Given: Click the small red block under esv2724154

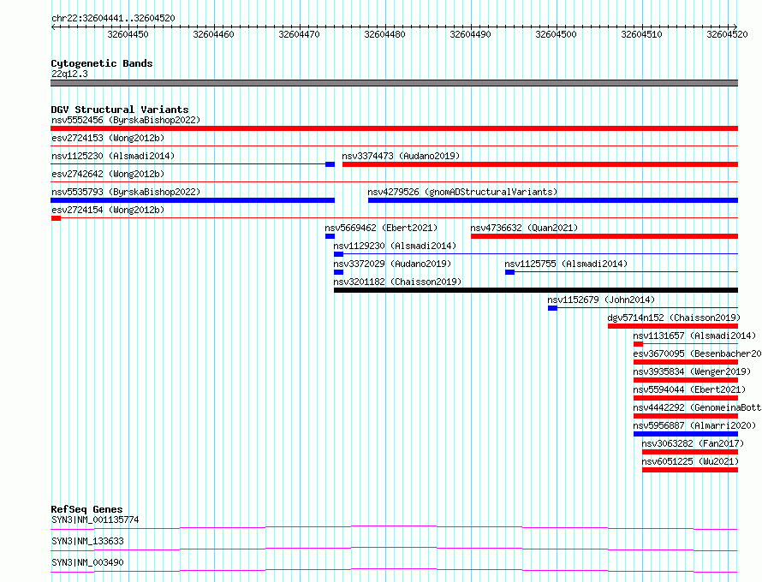Looking at the screenshot, I should tap(56, 218).
